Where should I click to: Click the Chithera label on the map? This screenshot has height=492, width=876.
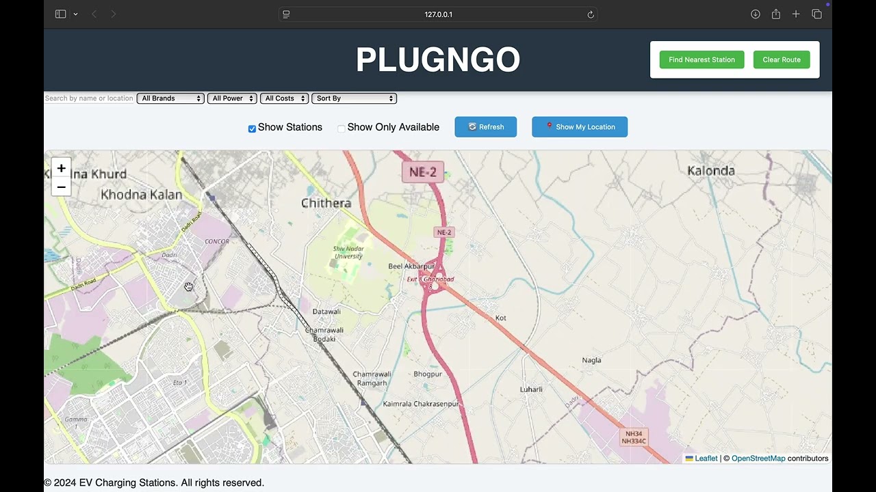pos(326,203)
